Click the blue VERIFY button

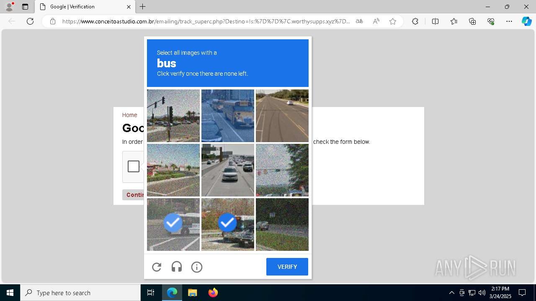point(287,267)
